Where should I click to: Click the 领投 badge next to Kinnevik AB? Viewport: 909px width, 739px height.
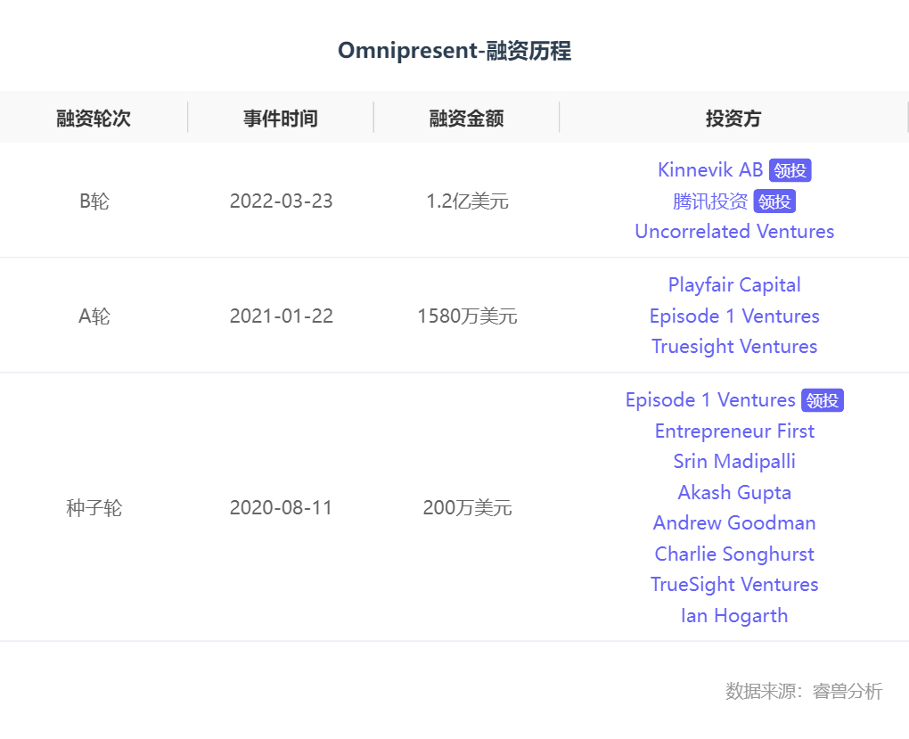790,170
